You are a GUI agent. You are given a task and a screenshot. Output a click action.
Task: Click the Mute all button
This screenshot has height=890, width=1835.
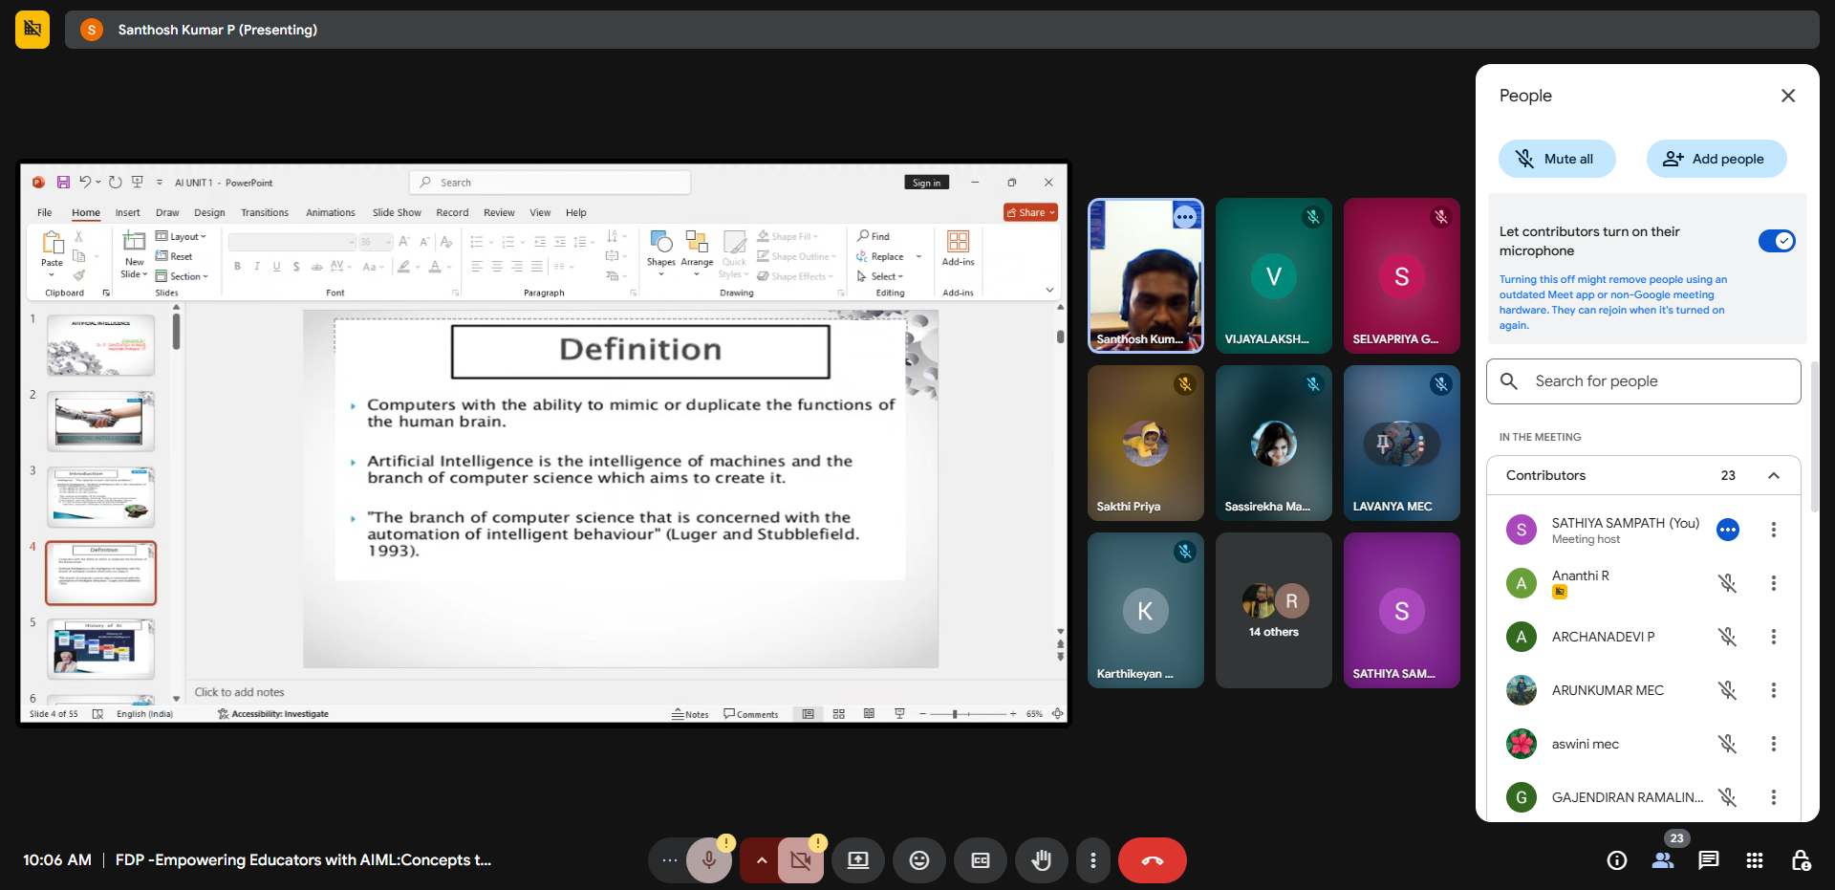tap(1557, 159)
